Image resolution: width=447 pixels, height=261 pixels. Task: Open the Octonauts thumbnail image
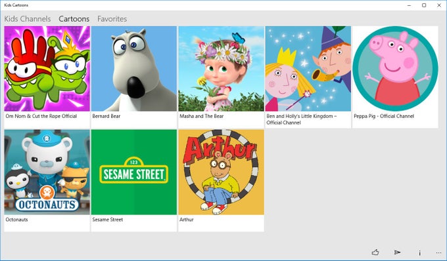pyautogui.click(x=47, y=172)
